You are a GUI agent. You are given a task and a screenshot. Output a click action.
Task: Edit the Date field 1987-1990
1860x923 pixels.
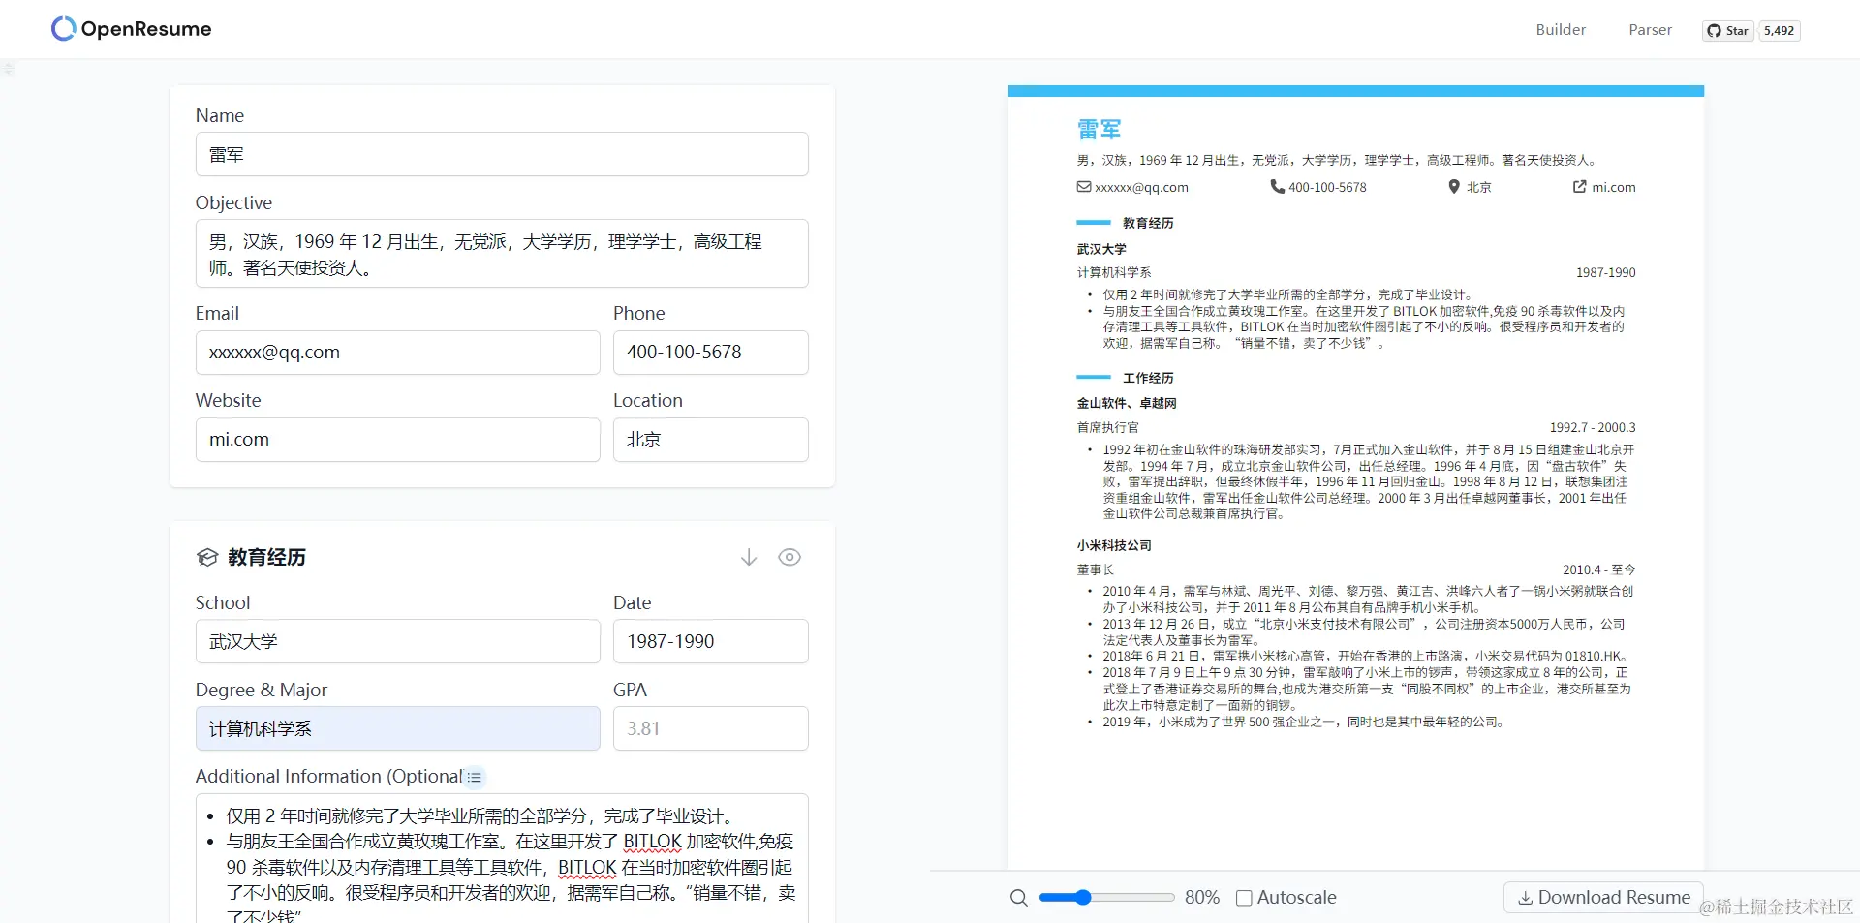pos(710,641)
